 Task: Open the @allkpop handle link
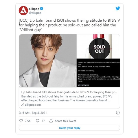click(35, 13)
